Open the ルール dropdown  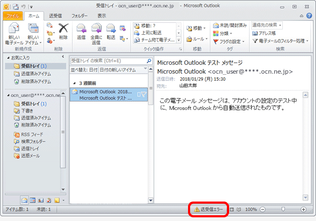(197, 39)
